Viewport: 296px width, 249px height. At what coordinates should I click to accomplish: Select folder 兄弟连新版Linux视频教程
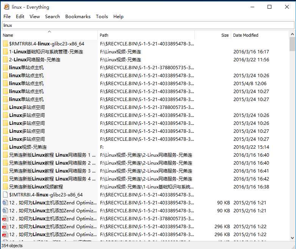click(x=36, y=187)
